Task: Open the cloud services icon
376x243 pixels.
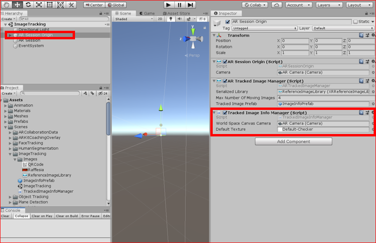Action: click(276, 5)
